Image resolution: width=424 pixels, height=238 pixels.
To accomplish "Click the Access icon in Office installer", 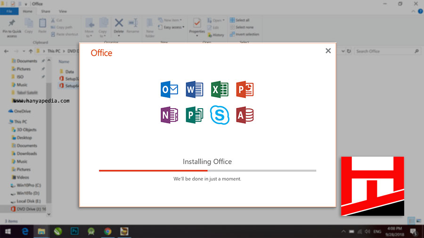I will (x=245, y=115).
